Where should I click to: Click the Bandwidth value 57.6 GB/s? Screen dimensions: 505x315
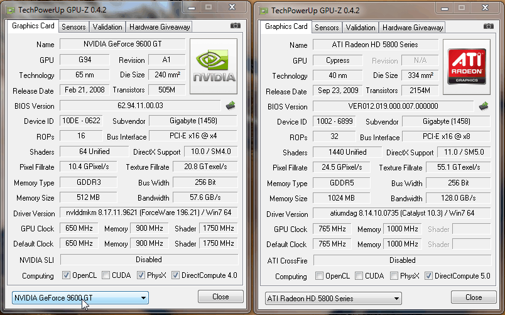tap(205, 197)
